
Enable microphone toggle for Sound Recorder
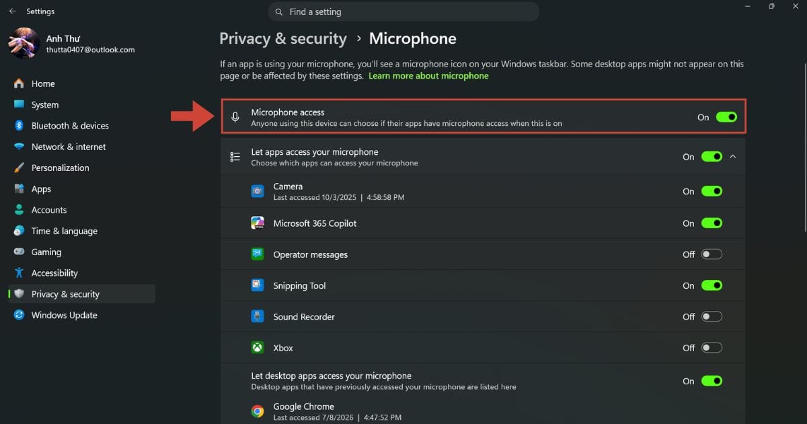pos(712,316)
